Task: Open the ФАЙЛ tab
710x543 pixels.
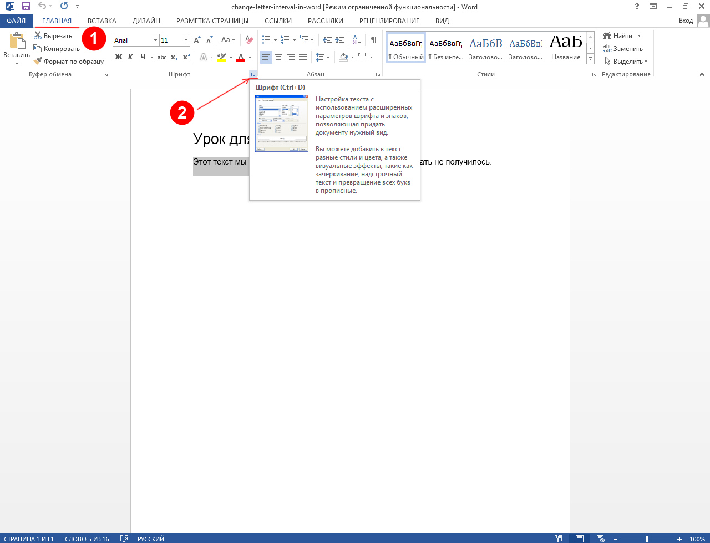Action: [16, 21]
